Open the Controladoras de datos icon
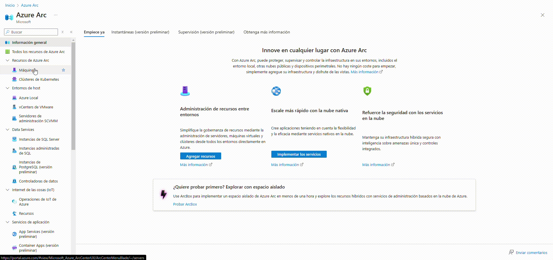 tap(14, 181)
